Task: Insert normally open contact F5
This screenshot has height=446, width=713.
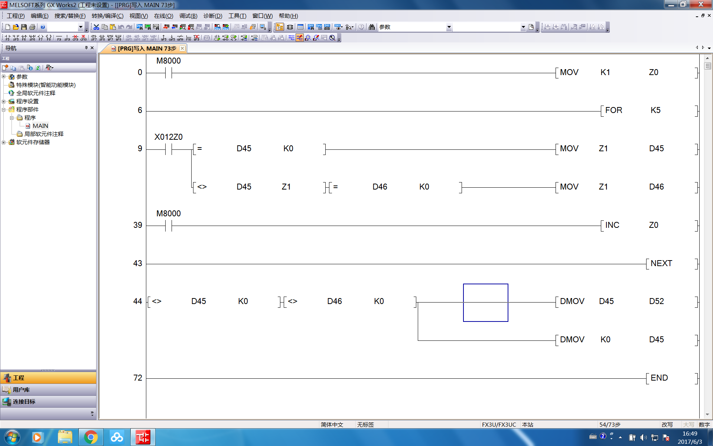Action: (7, 38)
